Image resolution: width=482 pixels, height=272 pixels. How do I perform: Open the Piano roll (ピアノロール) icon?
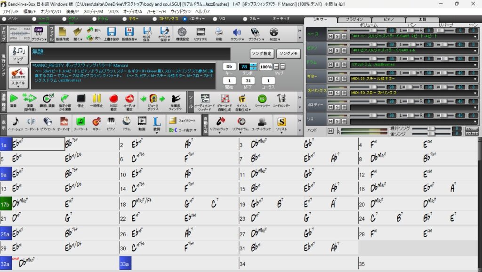click(x=48, y=124)
